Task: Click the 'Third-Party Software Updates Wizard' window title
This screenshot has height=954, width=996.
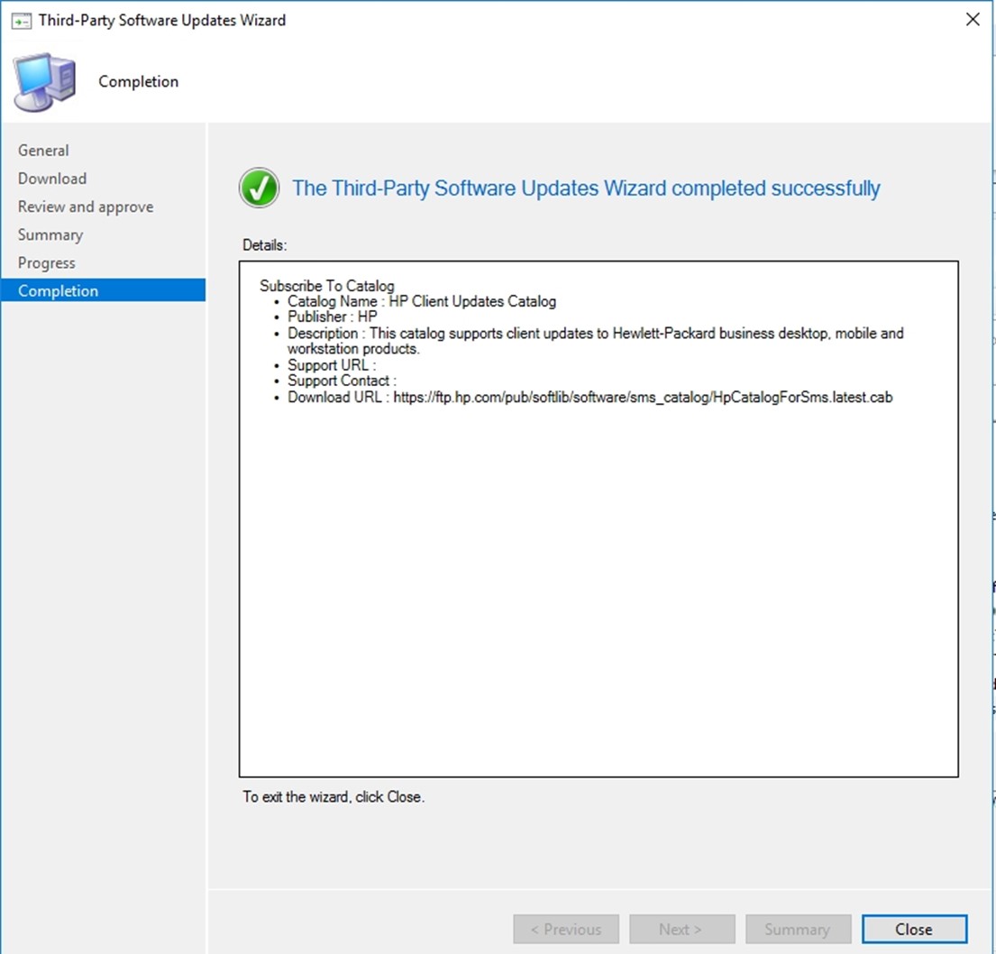Action: (162, 21)
